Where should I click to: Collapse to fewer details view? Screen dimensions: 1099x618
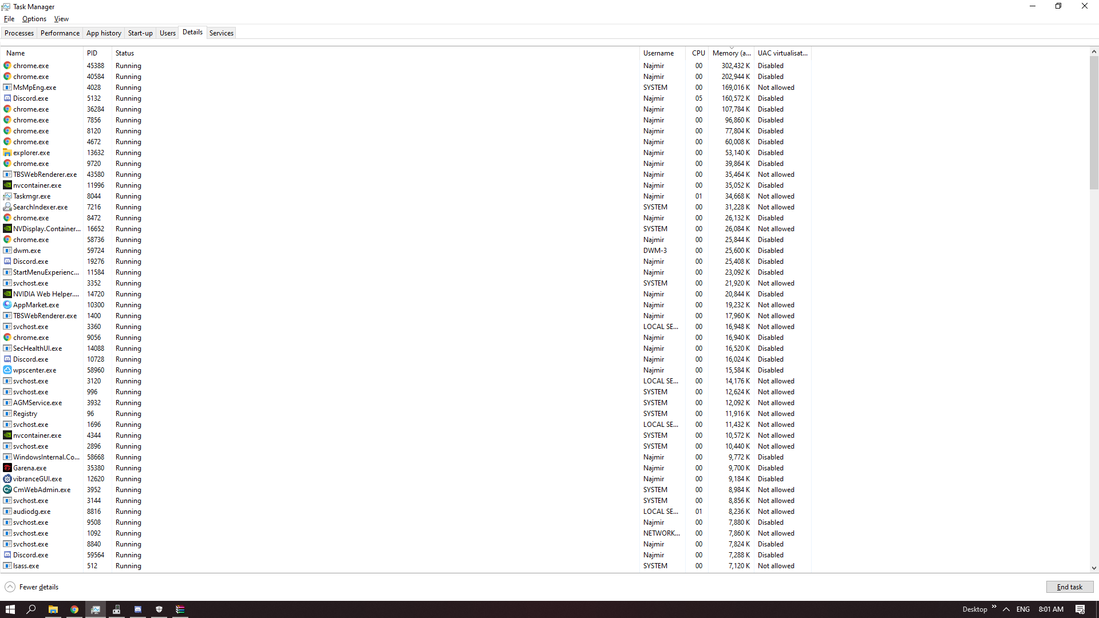31,587
